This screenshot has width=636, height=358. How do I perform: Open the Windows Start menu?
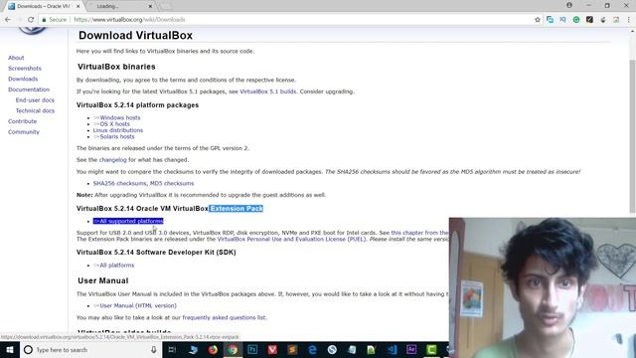10,349
